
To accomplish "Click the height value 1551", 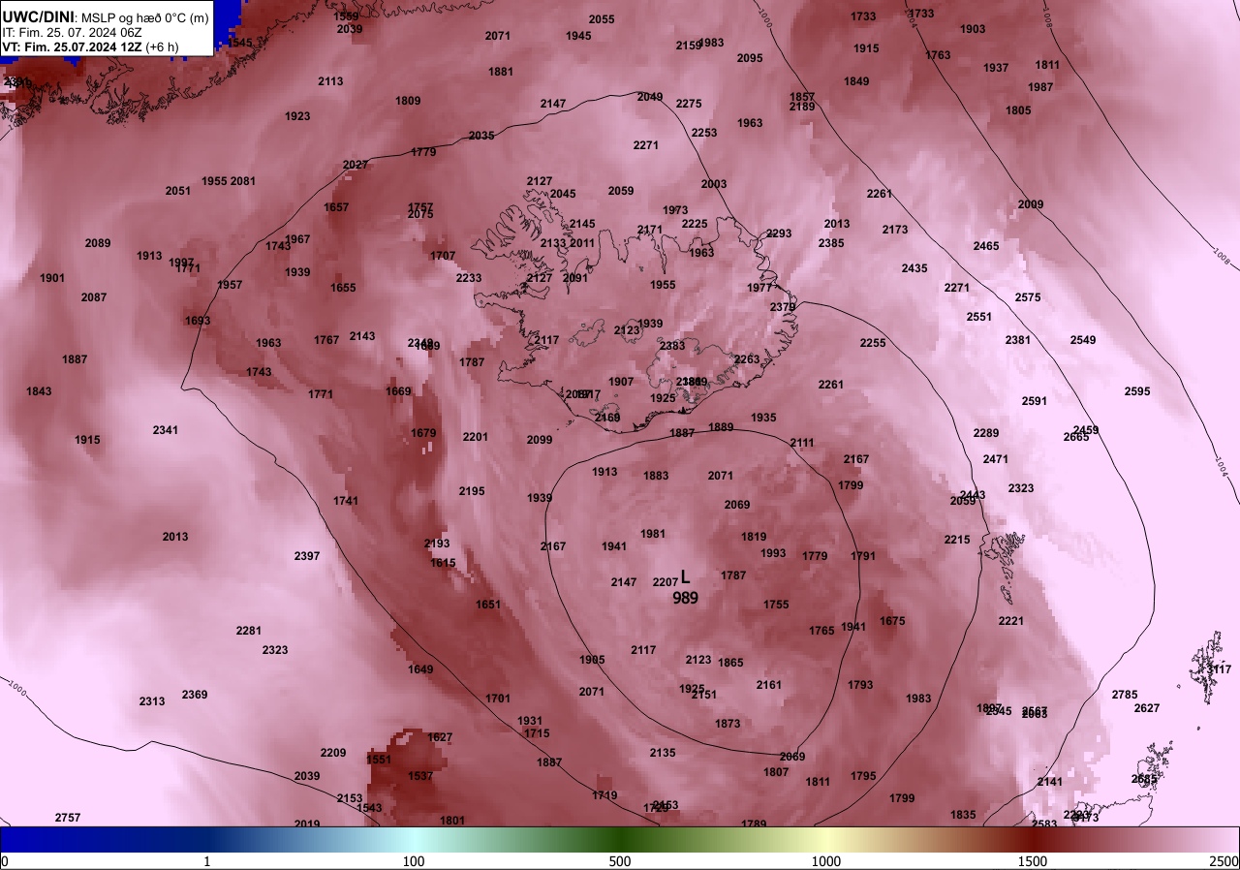I will (379, 760).
